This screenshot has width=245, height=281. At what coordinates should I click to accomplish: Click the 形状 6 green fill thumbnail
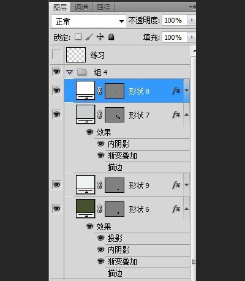pyautogui.click(x=85, y=209)
